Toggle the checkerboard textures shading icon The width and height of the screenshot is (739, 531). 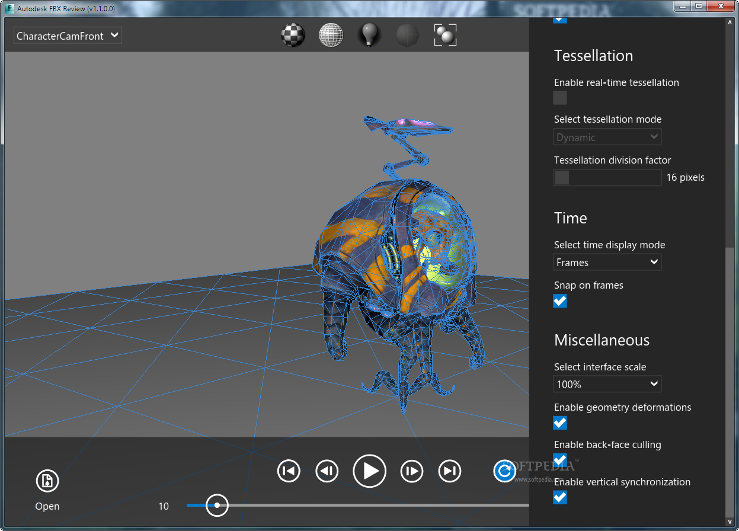pyautogui.click(x=293, y=36)
